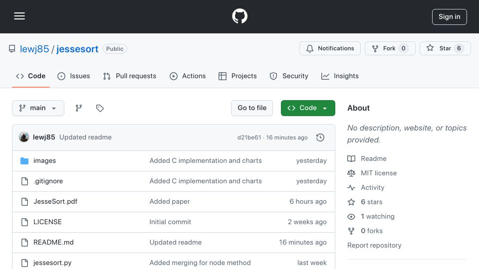View commit history clock icon
479x269 pixels.
click(x=320, y=137)
